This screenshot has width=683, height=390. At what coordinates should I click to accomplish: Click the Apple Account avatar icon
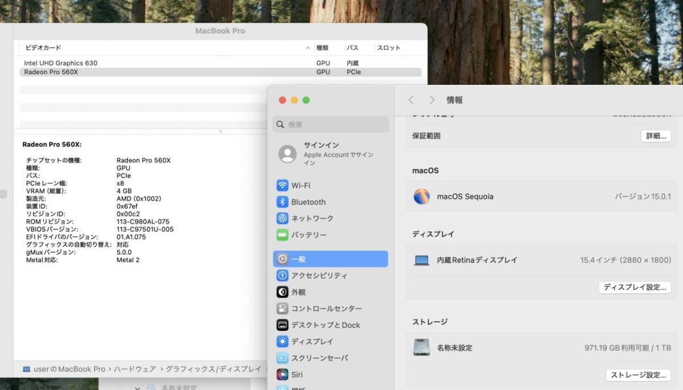point(287,154)
